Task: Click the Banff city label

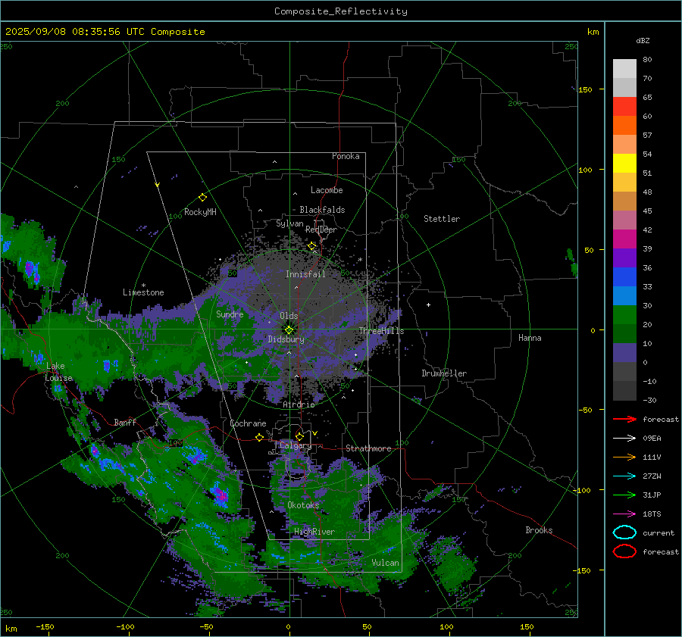Action: point(125,422)
